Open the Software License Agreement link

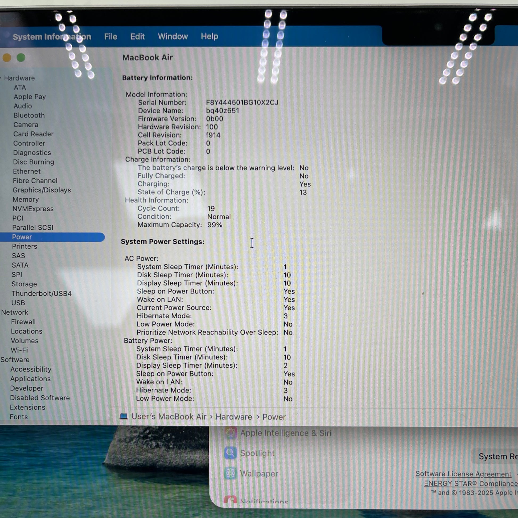pyautogui.click(x=463, y=474)
